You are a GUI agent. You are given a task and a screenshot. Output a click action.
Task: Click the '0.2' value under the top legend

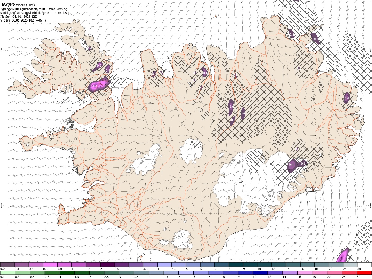click(x=2, y=269)
